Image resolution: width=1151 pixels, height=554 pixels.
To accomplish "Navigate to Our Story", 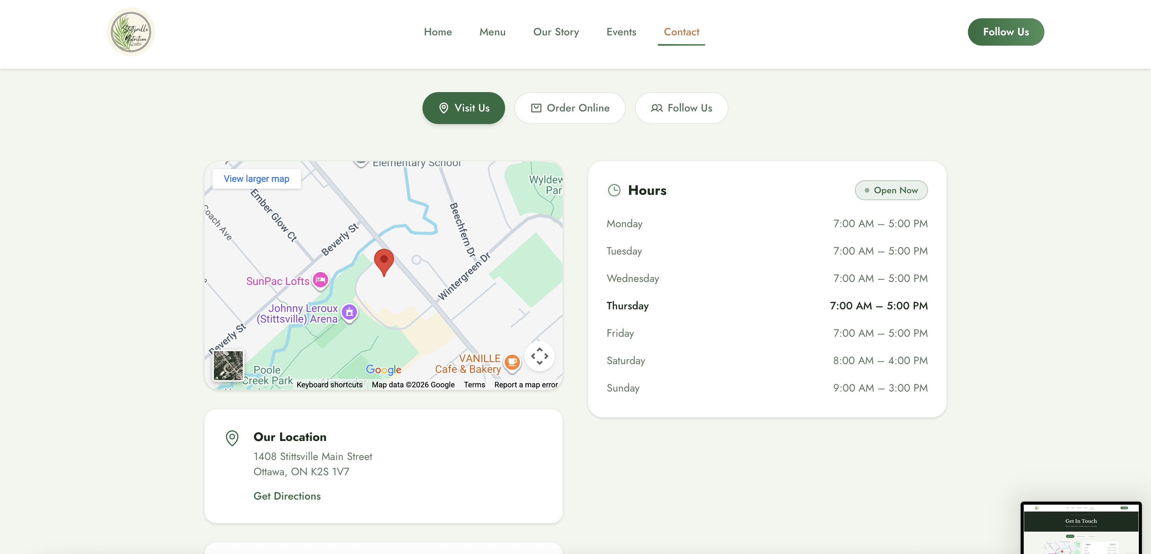I will click(x=556, y=32).
